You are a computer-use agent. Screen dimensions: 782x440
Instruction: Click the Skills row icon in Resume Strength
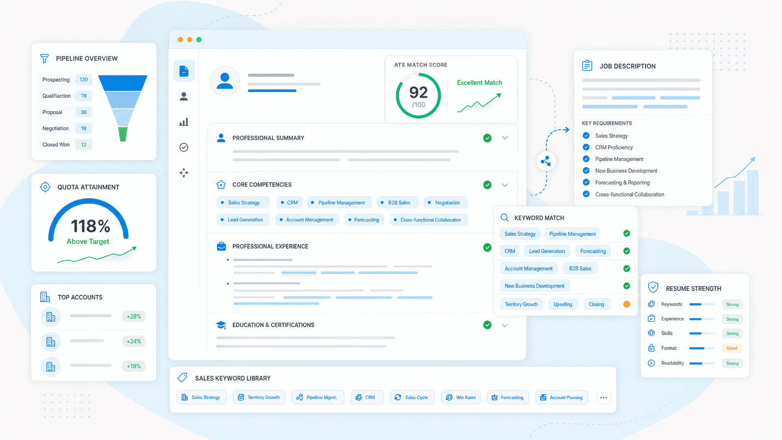651,333
